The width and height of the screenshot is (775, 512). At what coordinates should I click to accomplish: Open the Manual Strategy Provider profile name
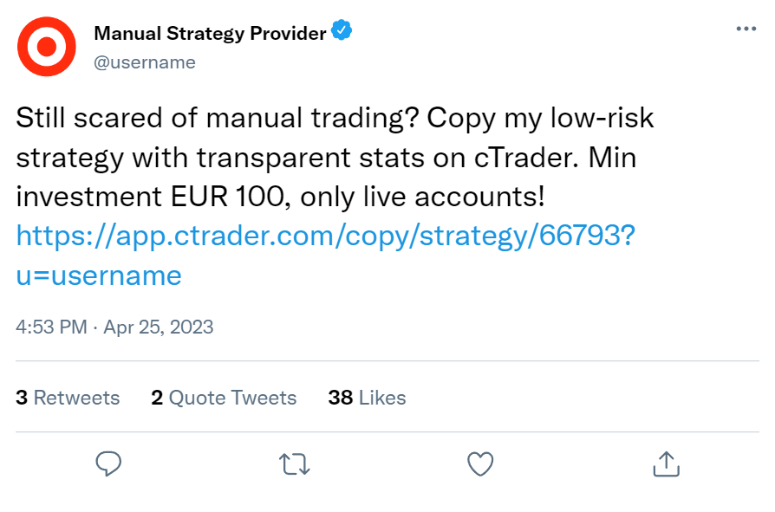210,33
